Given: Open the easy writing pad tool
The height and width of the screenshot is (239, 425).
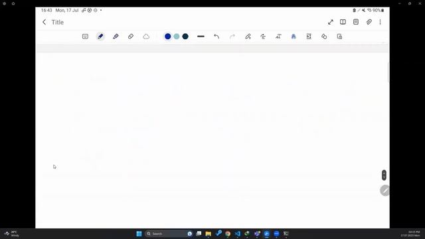Looking at the screenshot, I should tap(309, 37).
